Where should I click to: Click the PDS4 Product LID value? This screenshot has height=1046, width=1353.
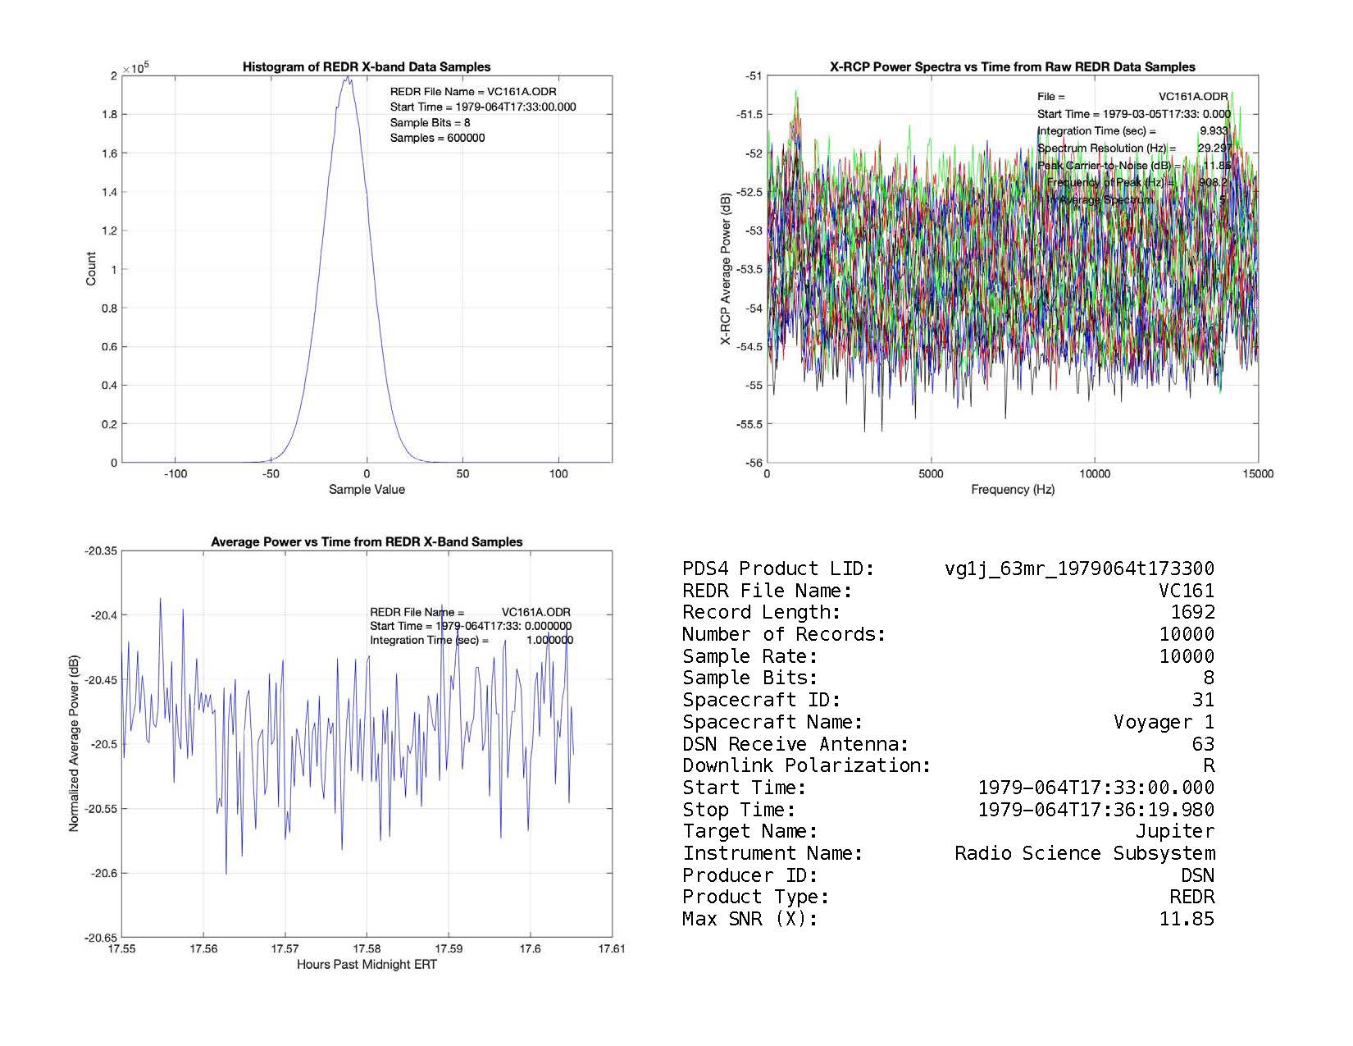[x=1079, y=569]
